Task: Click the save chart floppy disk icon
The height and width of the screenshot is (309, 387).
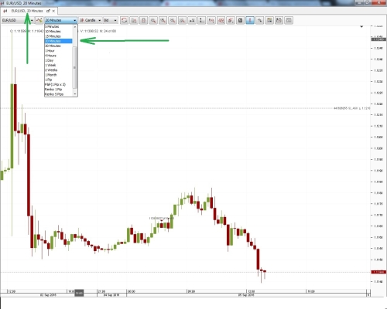Action: click(279, 20)
